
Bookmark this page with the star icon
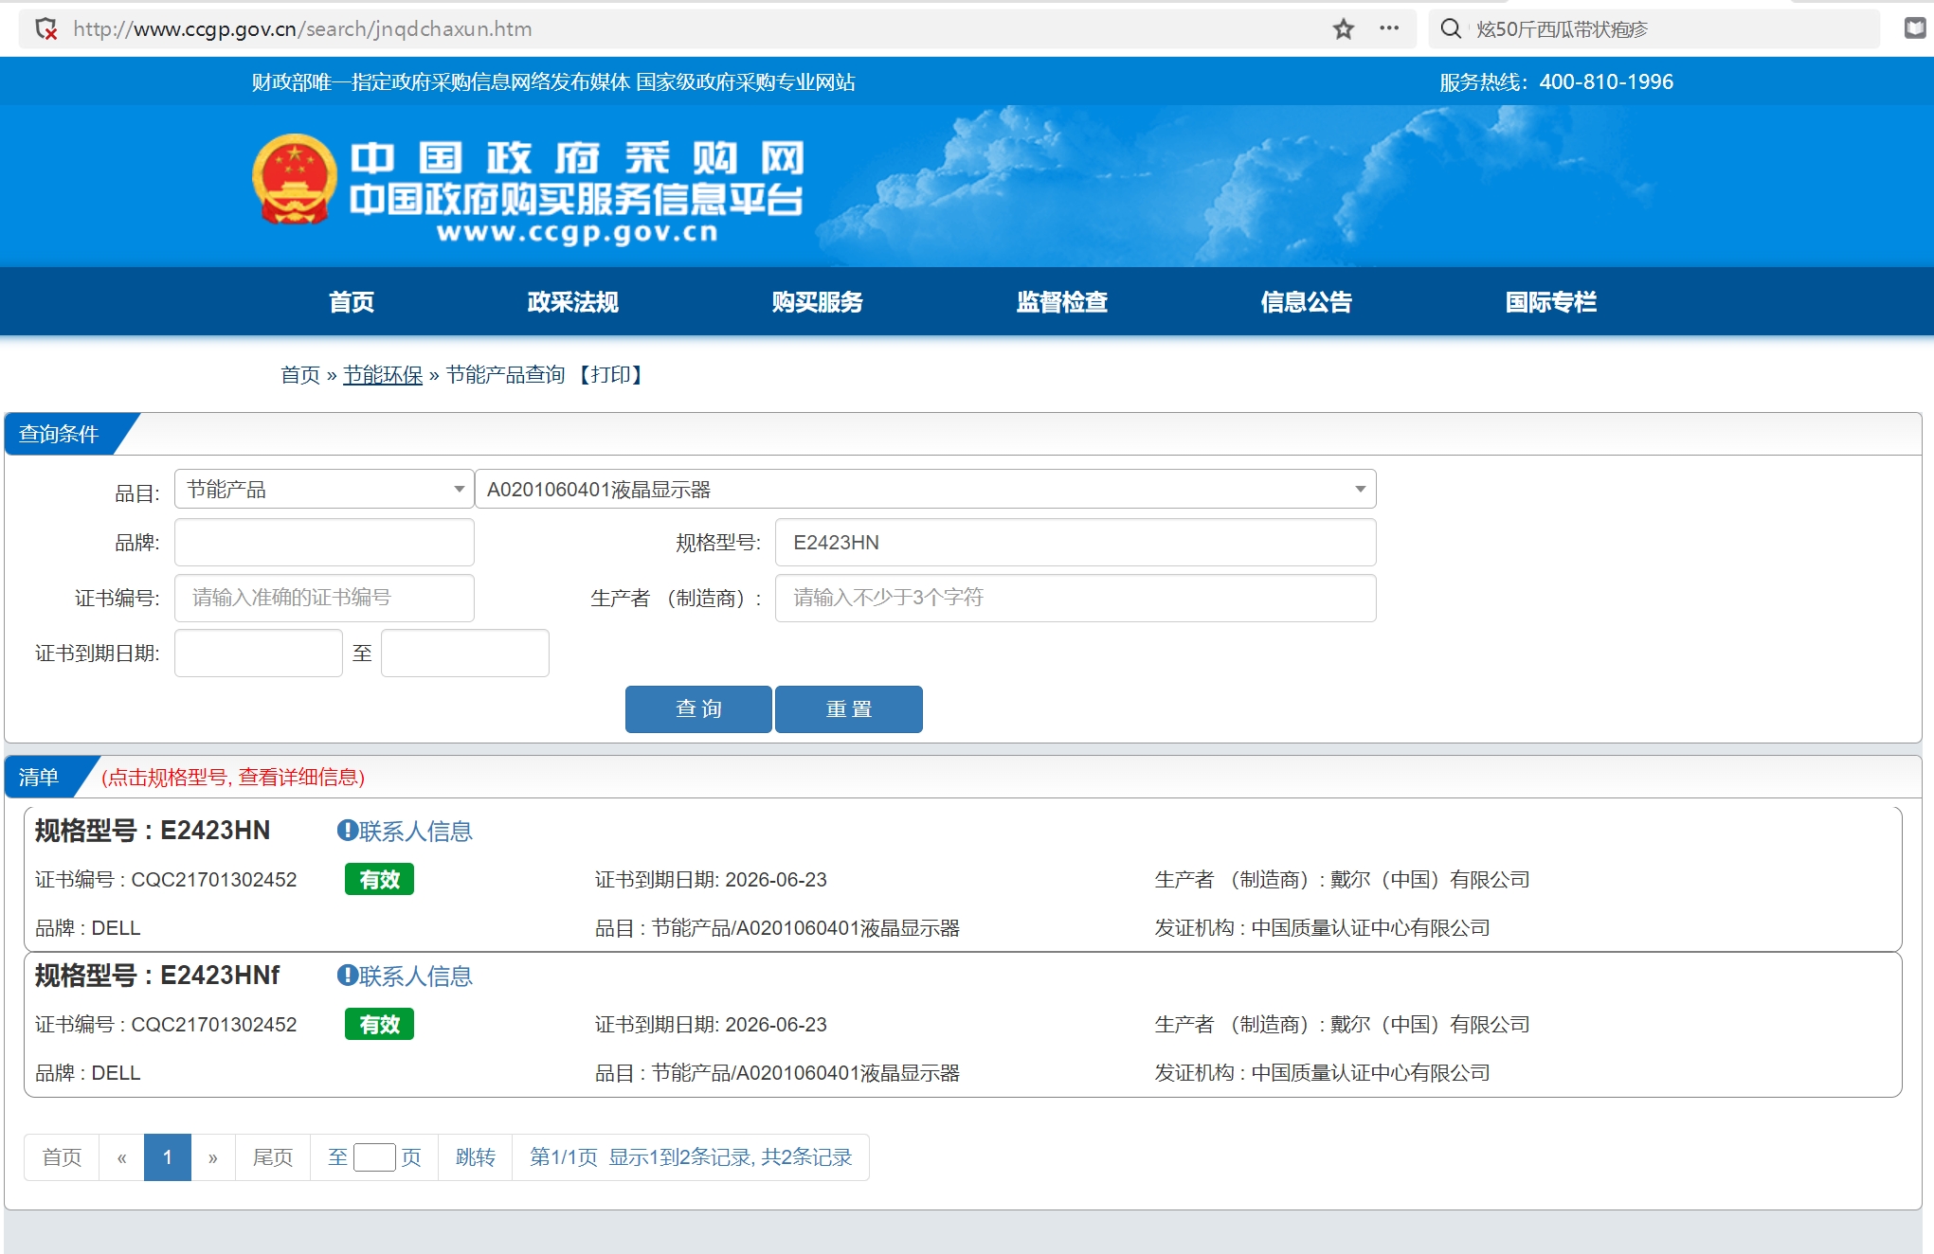point(1343,29)
